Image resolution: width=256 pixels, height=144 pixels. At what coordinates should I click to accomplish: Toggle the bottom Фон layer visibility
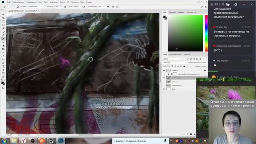click(x=164, y=89)
